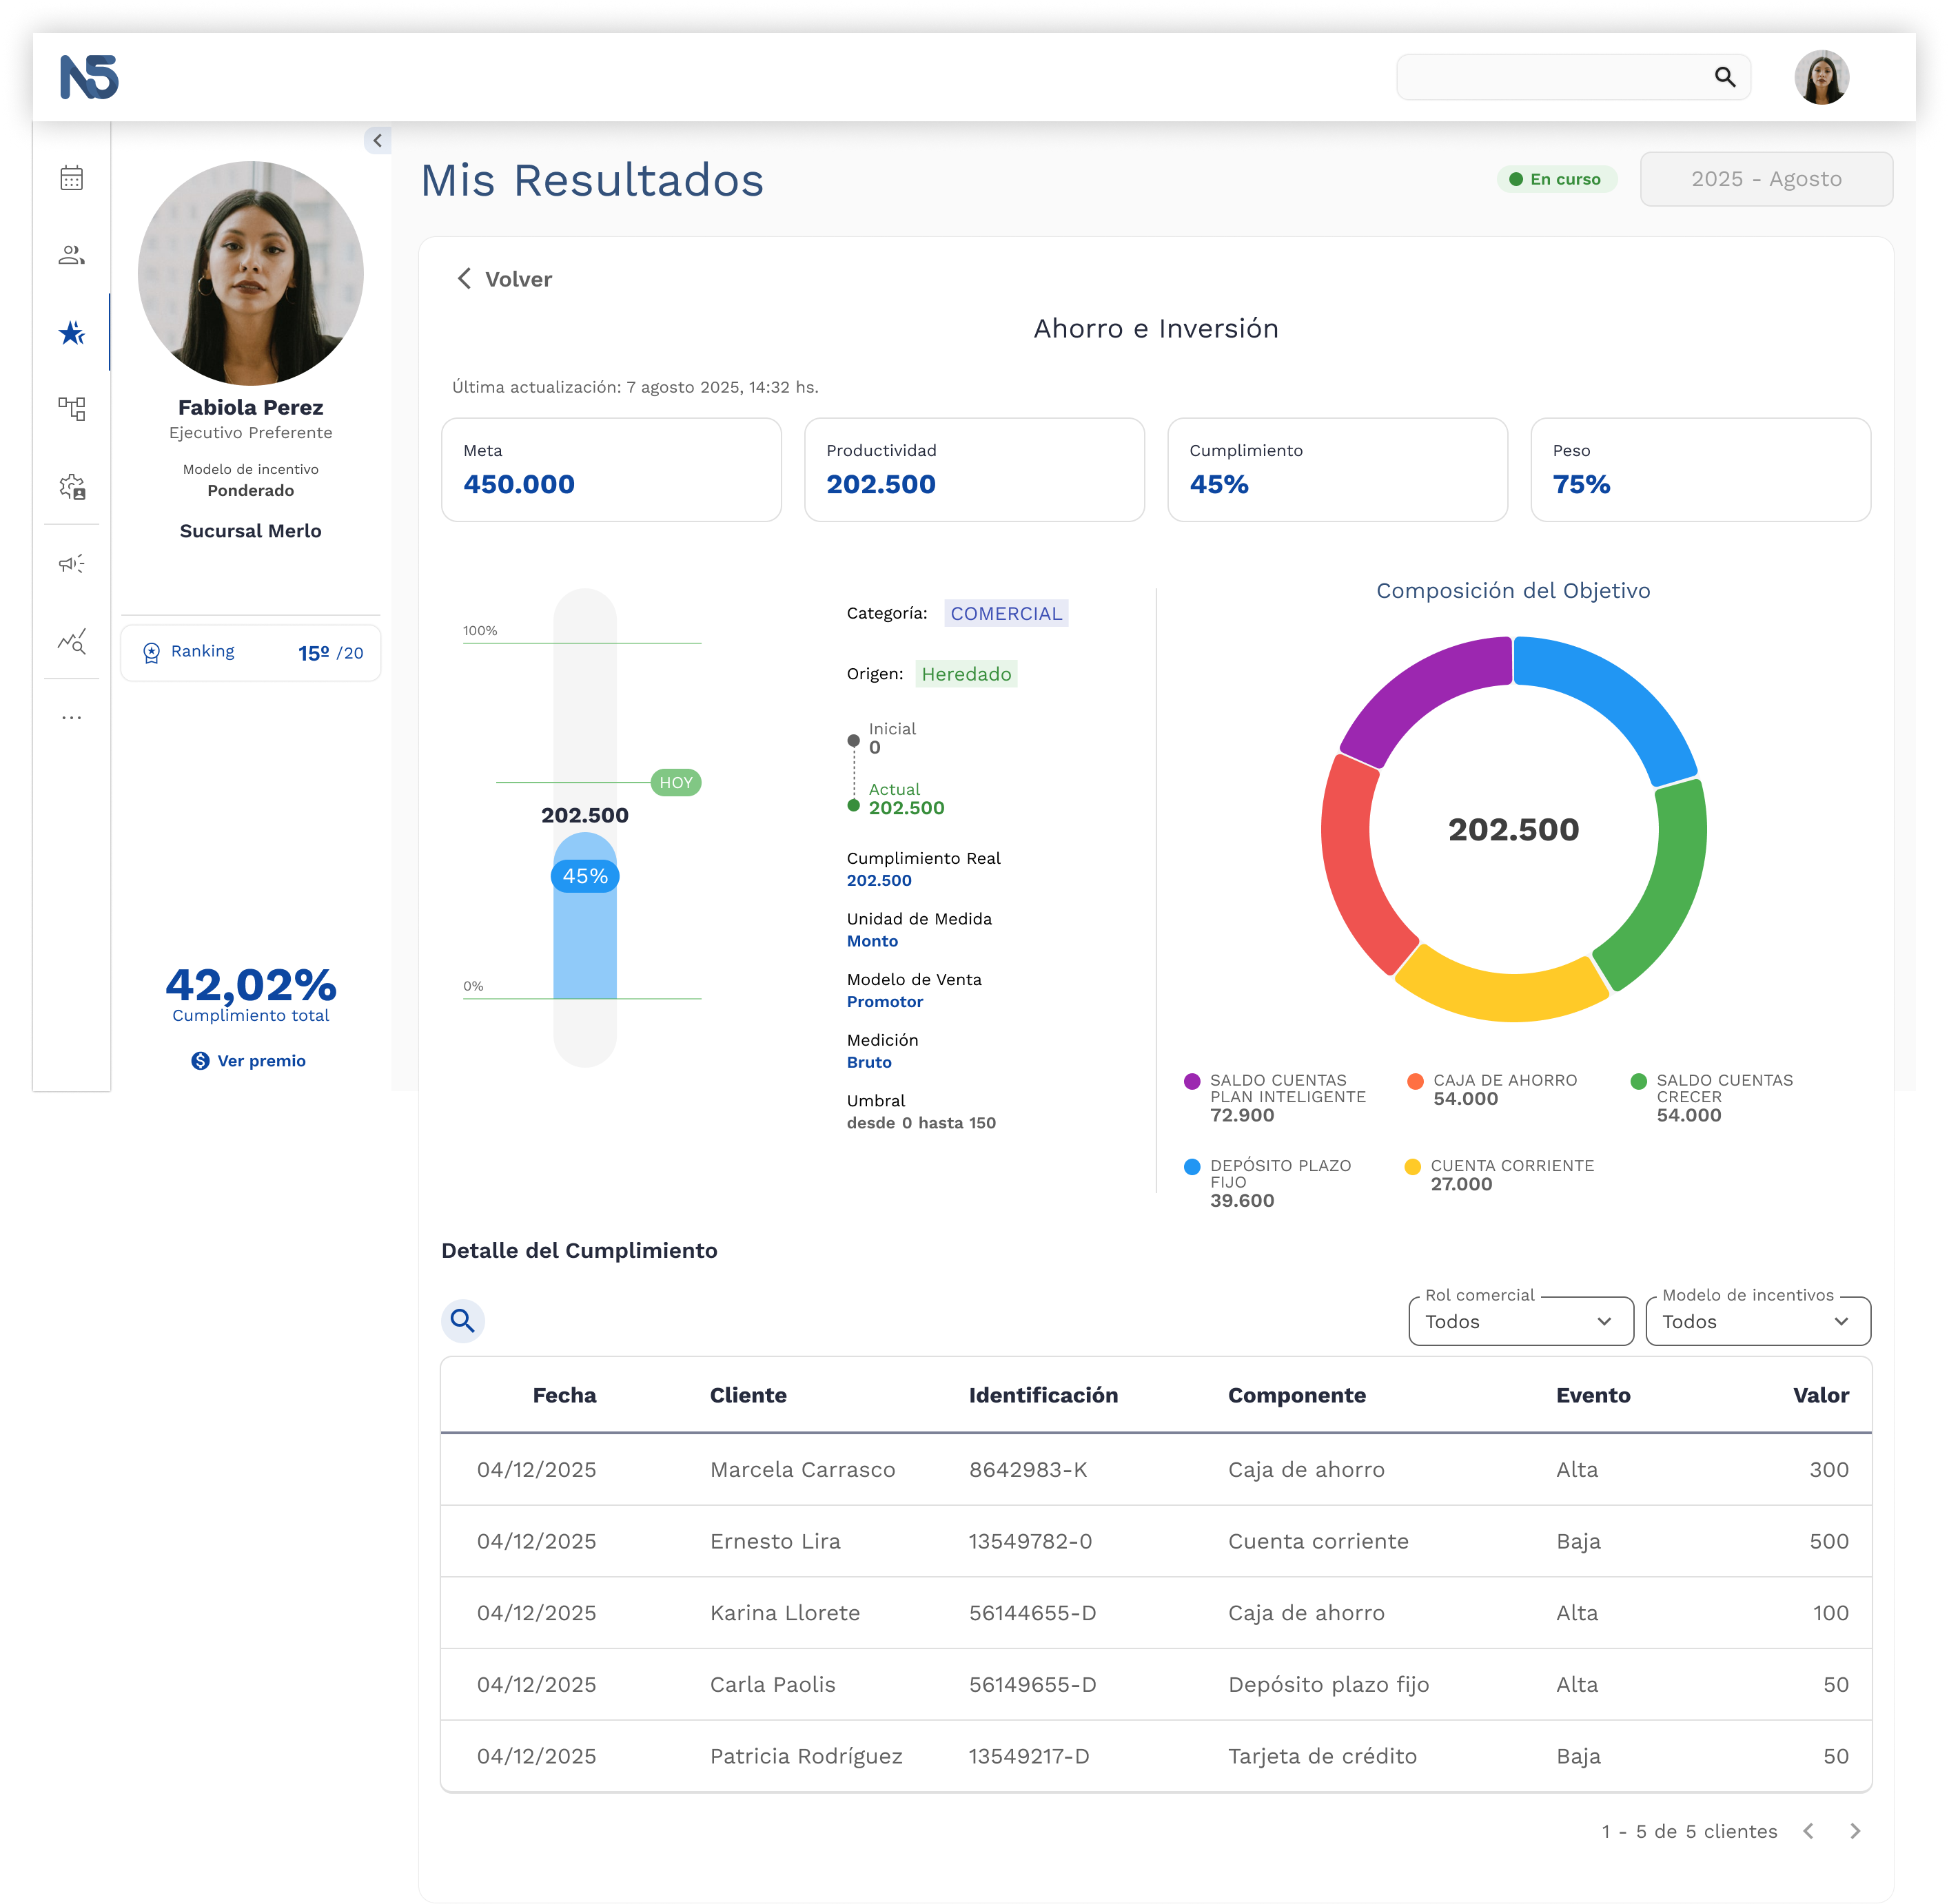This screenshot has width=1949, height=1904.
Task: Open the Ranking 15º /20 card
Action: 250,653
